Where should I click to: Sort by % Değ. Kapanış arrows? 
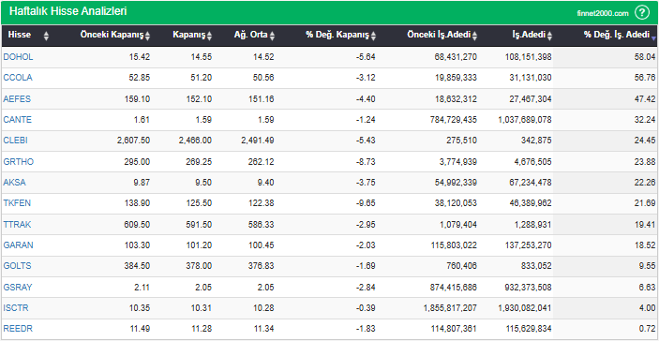(373, 37)
